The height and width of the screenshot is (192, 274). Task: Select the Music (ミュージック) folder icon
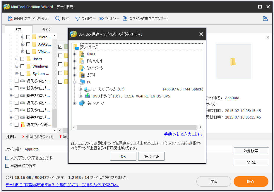coord(82,68)
